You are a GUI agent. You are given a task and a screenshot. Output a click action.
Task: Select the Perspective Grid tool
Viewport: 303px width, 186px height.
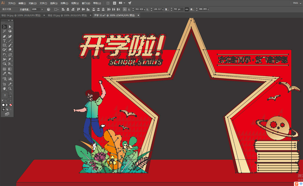tap(10, 64)
